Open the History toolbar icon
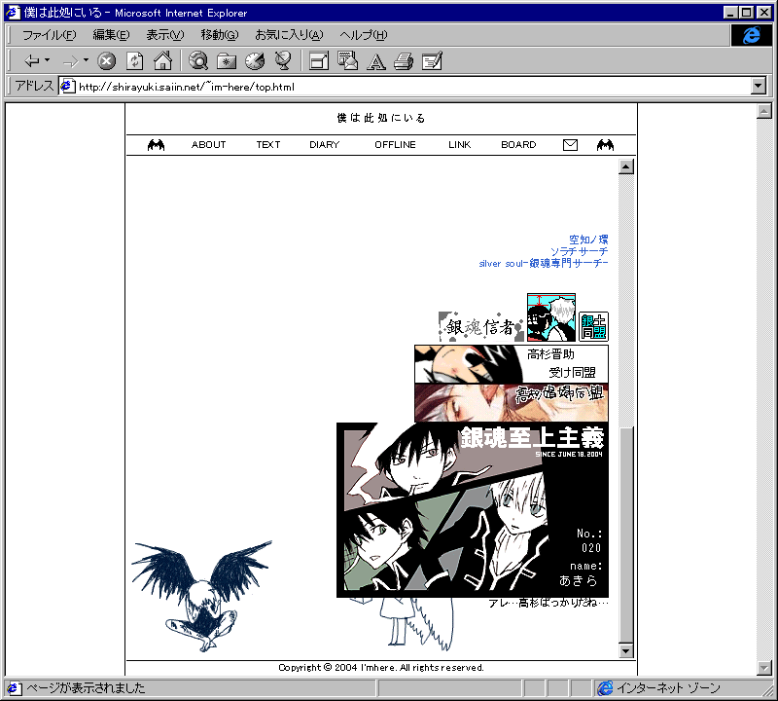This screenshot has height=701, width=778. (x=255, y=61)
